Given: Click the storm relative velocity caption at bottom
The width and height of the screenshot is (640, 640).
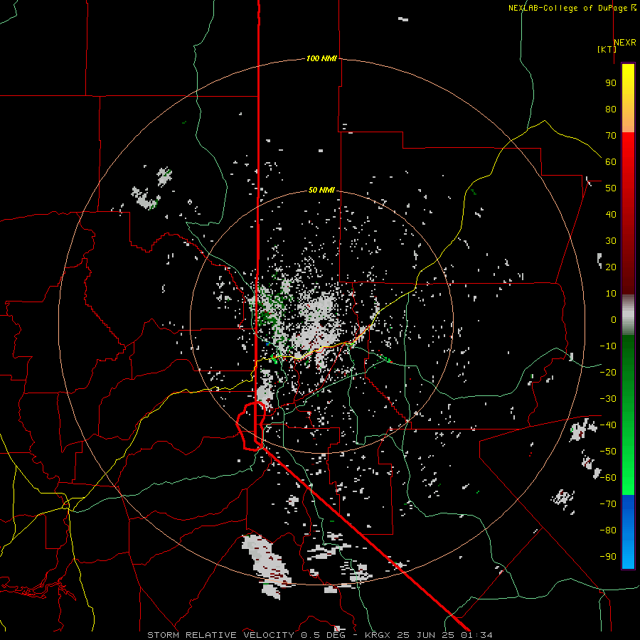Looking at the screenshot, I should click(319, 635).
